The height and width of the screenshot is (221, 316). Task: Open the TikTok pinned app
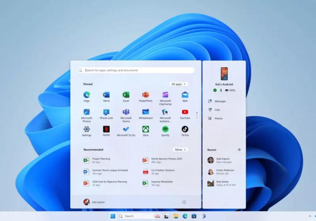tap(185, 129)
